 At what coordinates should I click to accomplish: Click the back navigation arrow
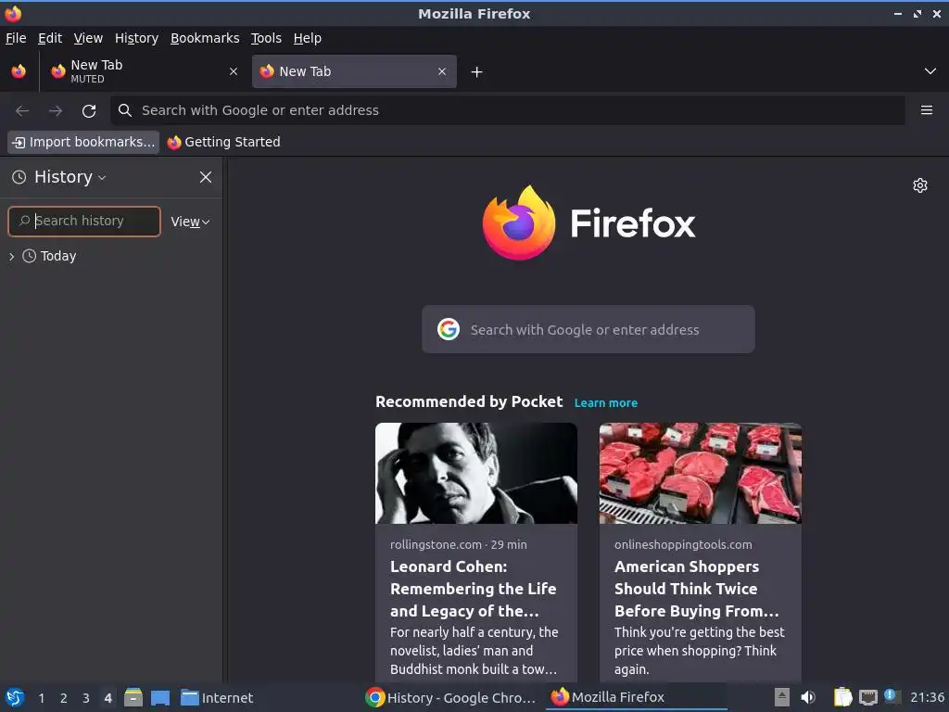tap(22, 111)
